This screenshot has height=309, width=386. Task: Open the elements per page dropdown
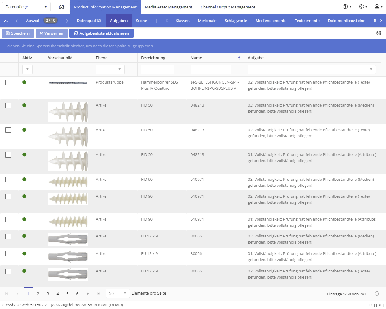point(118,293)
